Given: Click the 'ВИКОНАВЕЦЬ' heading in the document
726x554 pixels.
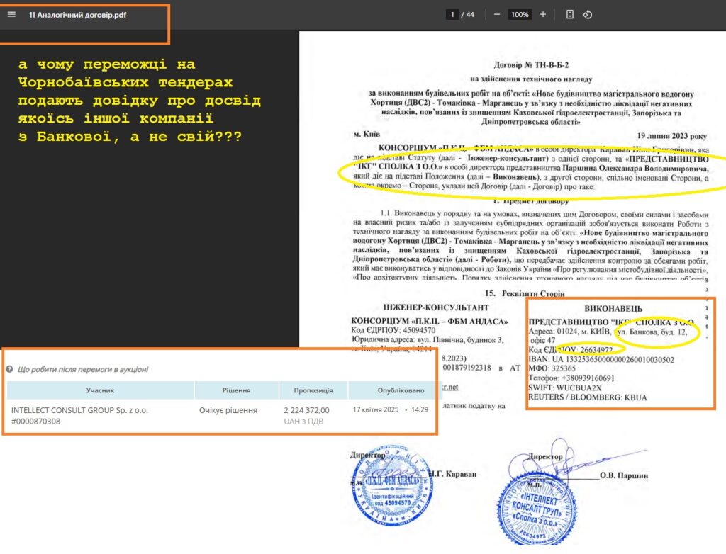Looking at the screenshot, I should tap(613, 309).
